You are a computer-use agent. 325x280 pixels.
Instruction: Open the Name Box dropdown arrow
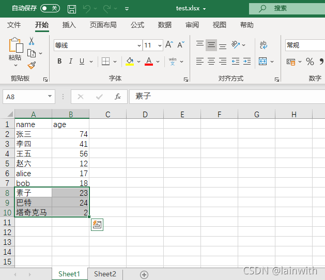(x=50, y=97)
